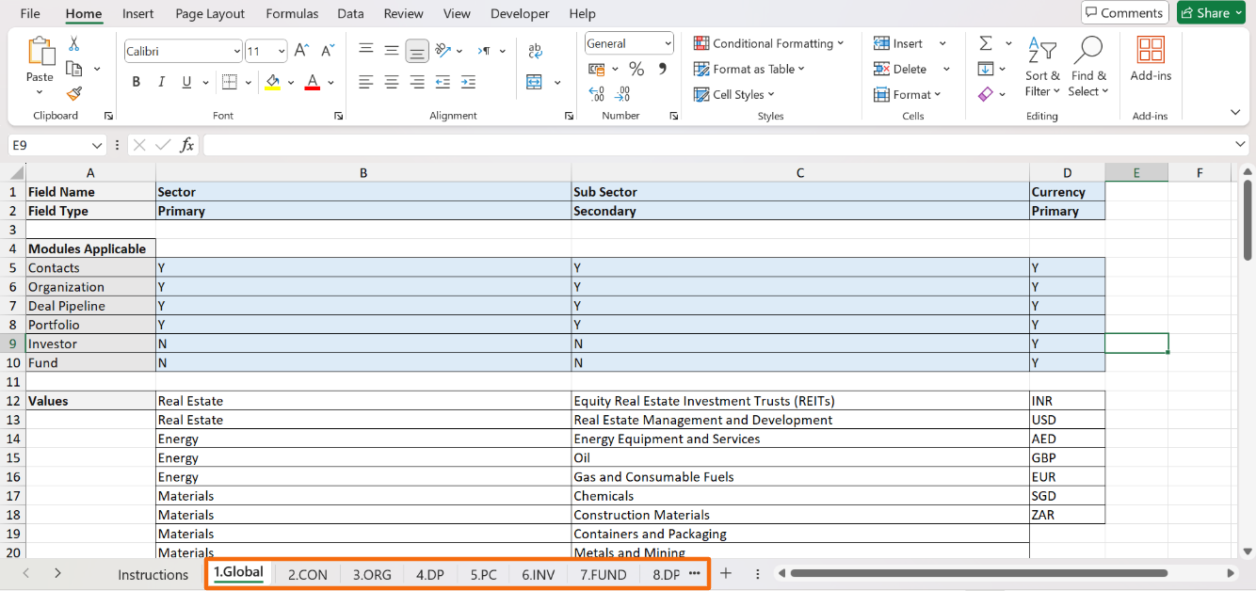This screenshot has height=591, width=1256.
Task: Apply the red font color swatch
Action: 313,82
